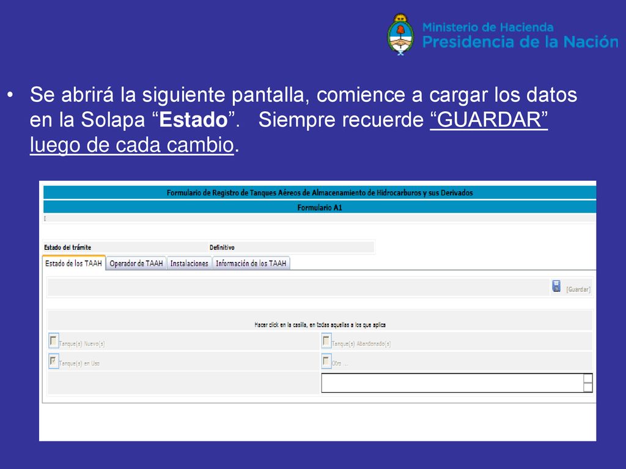Click the Argentina national coat of arms logo
This screenshot has width=626, height=469.
pyautogui.click(x=401, y=34)
